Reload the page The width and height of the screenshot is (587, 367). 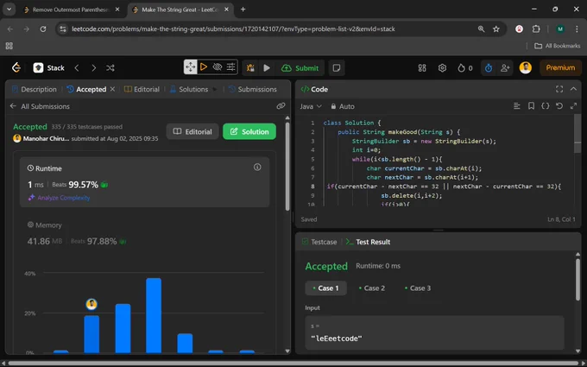[x=43, y=28]
